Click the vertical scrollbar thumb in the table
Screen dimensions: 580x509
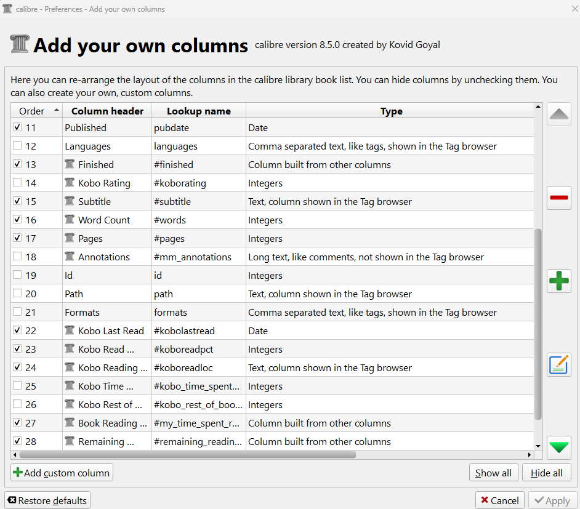[538, 323]
